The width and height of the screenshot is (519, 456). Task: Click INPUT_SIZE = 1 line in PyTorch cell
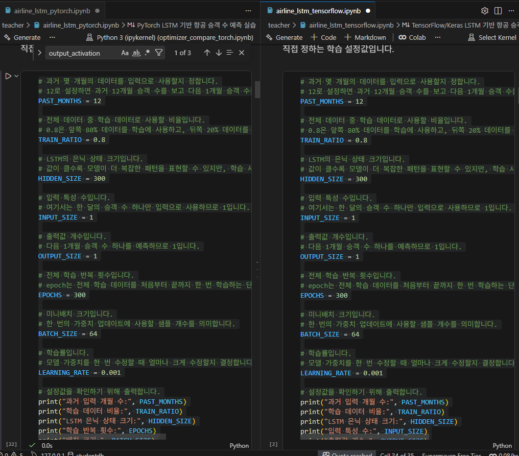coord(66,218)
